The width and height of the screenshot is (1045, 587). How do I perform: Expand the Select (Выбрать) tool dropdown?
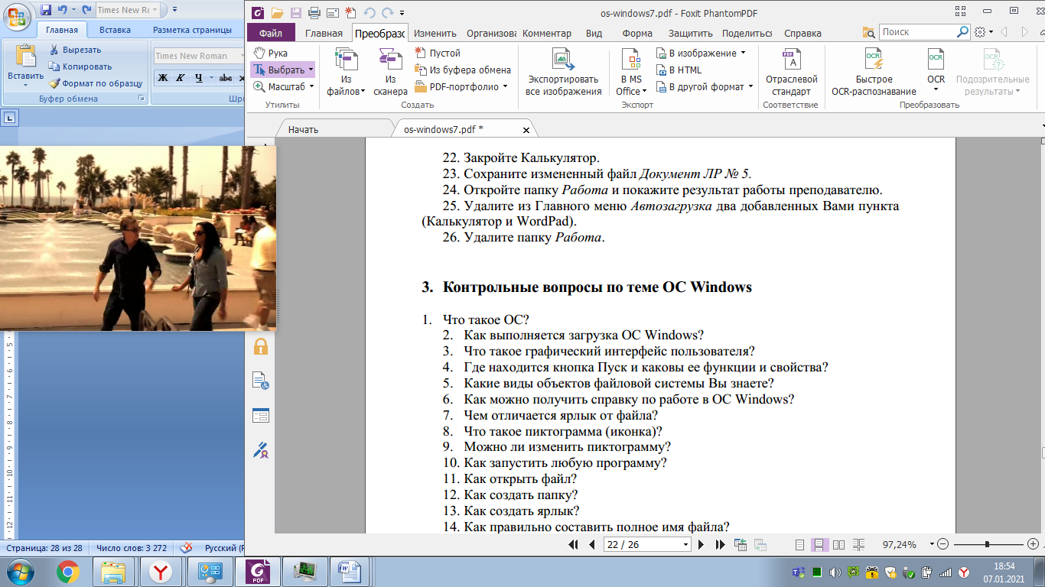311,70
